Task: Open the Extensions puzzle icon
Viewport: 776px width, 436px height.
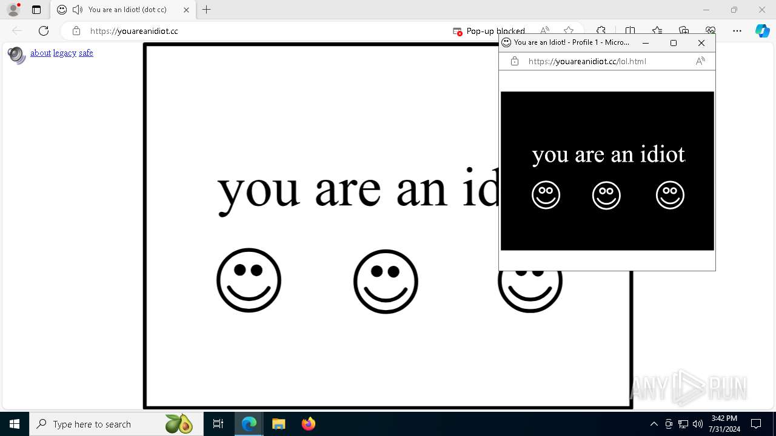Action: click(601, 31)
